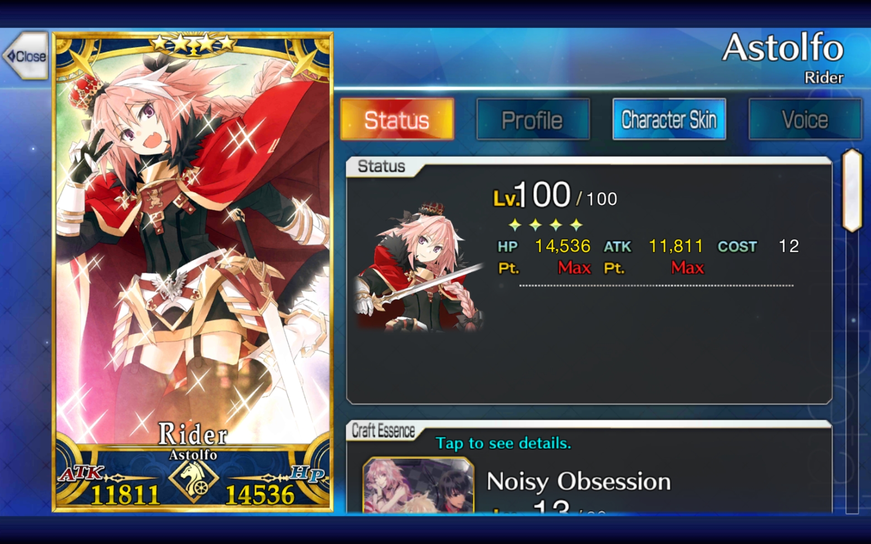Tap the ATK 11811 value on card
Screen dimensions: 871x544
tap(125, 495)
